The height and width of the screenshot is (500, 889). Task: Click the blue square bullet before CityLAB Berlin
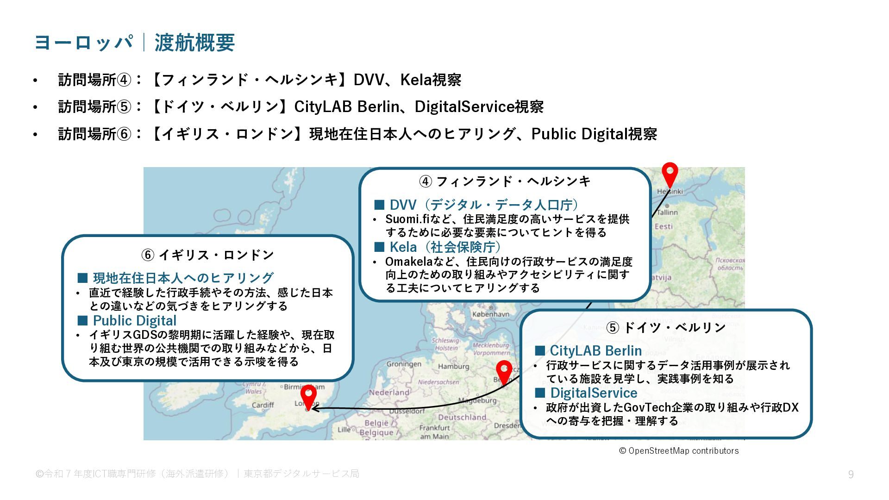(x=539, y=350)
